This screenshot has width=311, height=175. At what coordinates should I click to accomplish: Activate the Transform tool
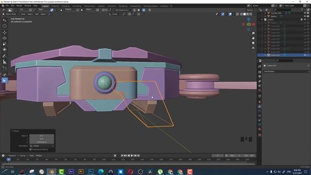(x=4, y=50)
